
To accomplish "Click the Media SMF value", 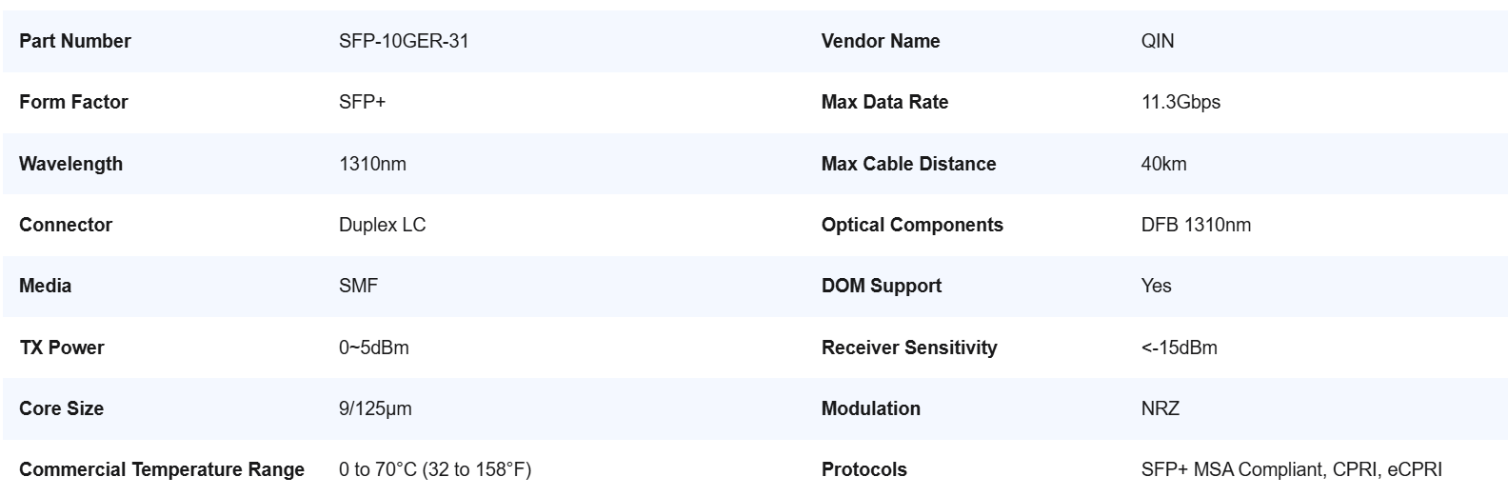I will tap(358, 286).
